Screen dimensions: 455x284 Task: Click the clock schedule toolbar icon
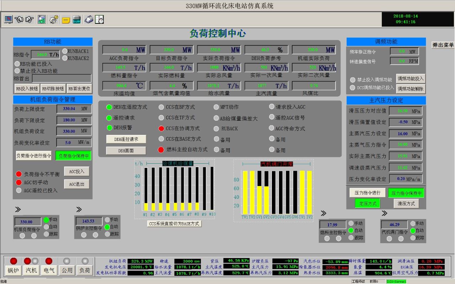[100, 20]
